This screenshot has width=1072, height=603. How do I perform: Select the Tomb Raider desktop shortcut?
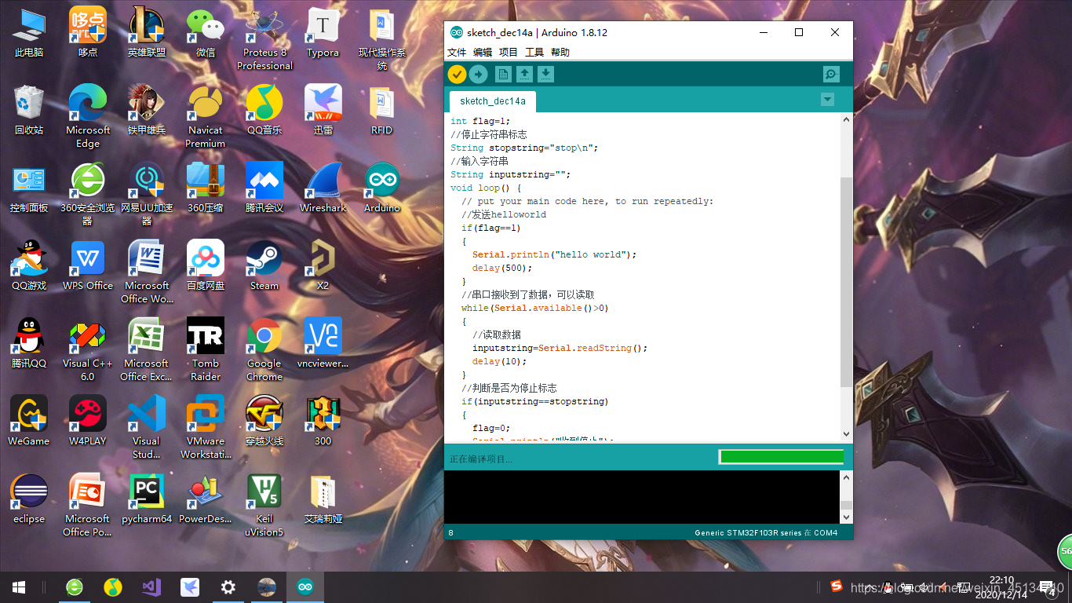[206, 350]
